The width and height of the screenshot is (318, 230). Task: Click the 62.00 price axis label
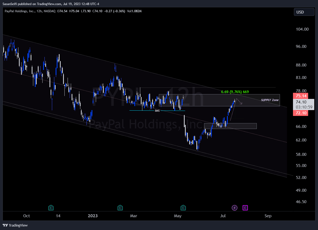(x=301, y=140)
